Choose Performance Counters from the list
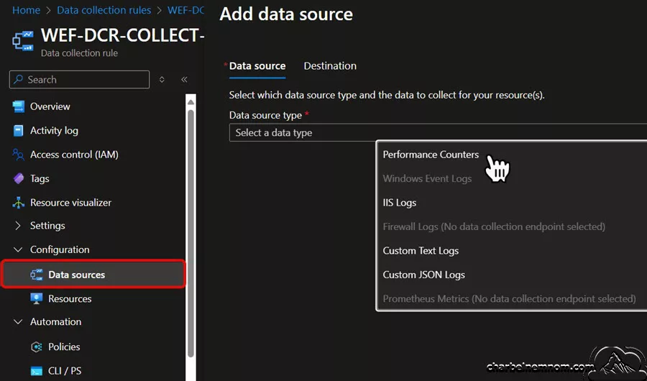 431,155
